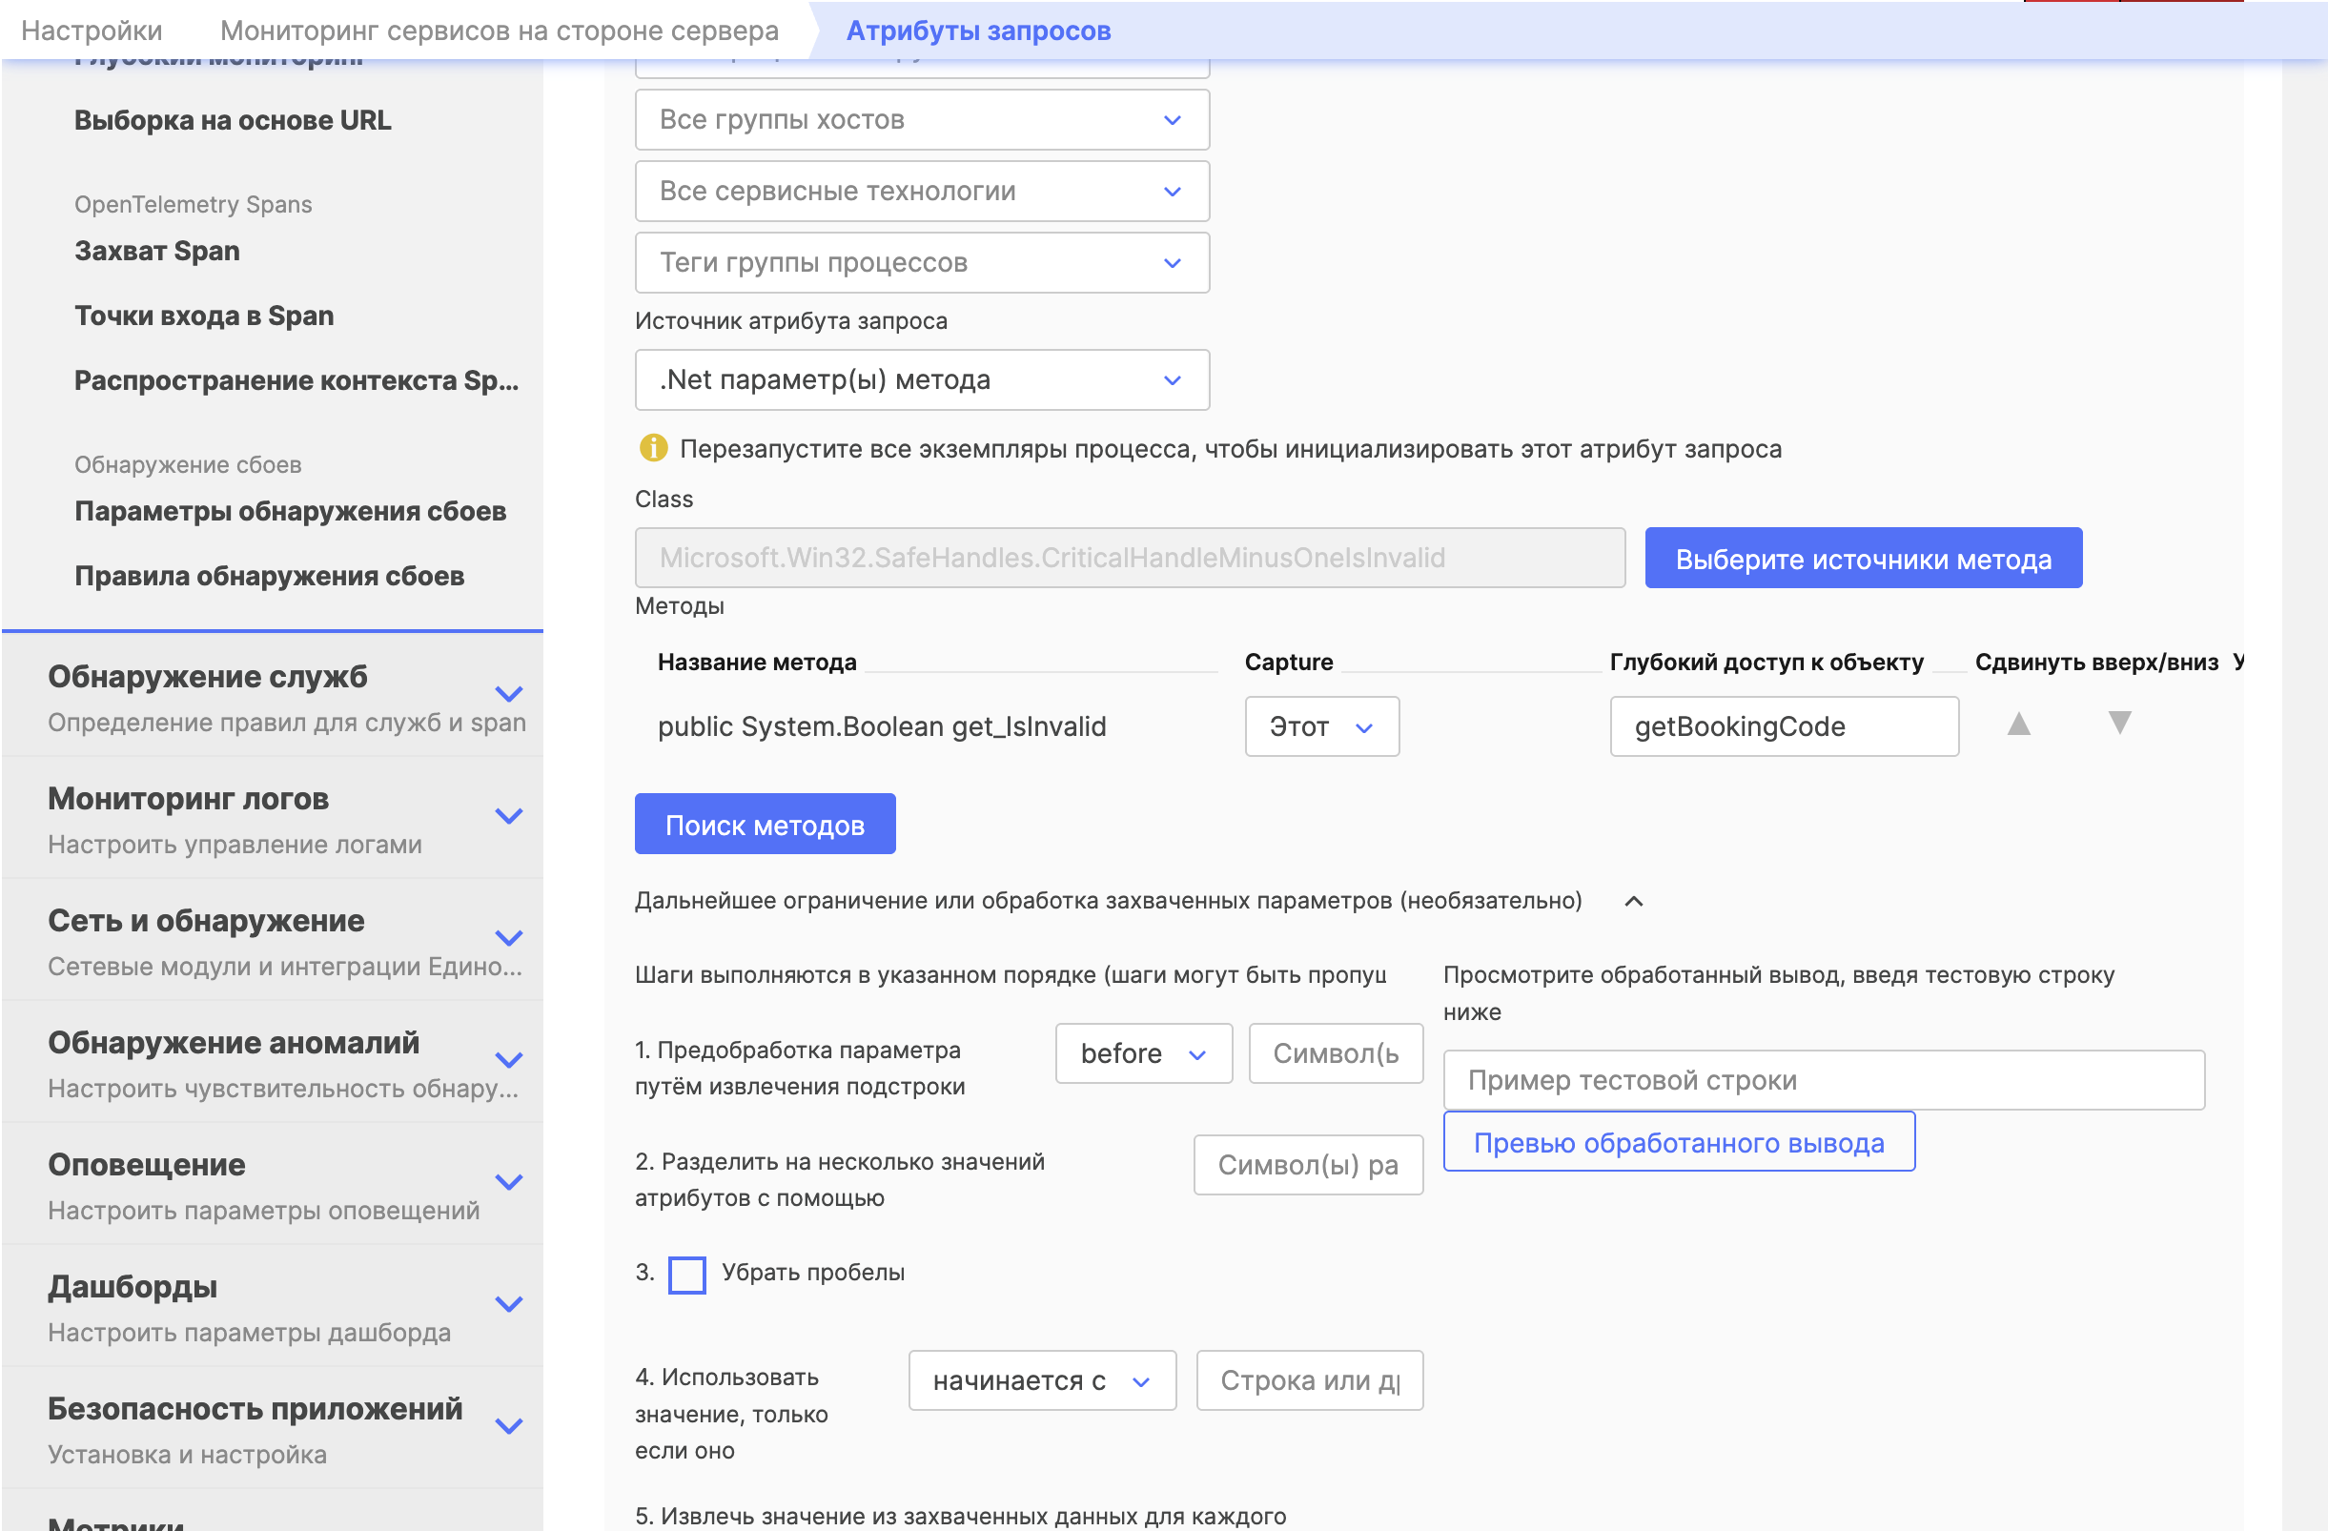Click the Пример тестовой строки input field
The image size is (2328, 1531).
pos(1824,1080)
